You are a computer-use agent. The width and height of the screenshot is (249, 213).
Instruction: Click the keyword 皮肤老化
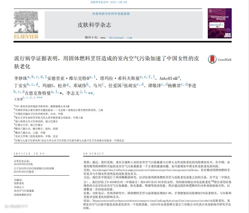point(19,183)
